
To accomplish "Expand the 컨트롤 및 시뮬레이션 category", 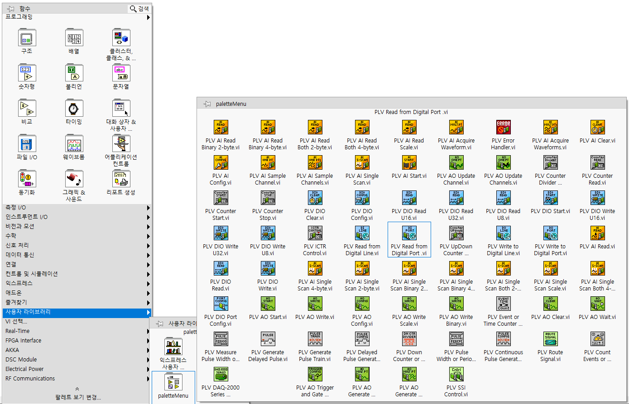I will point(77,274).
